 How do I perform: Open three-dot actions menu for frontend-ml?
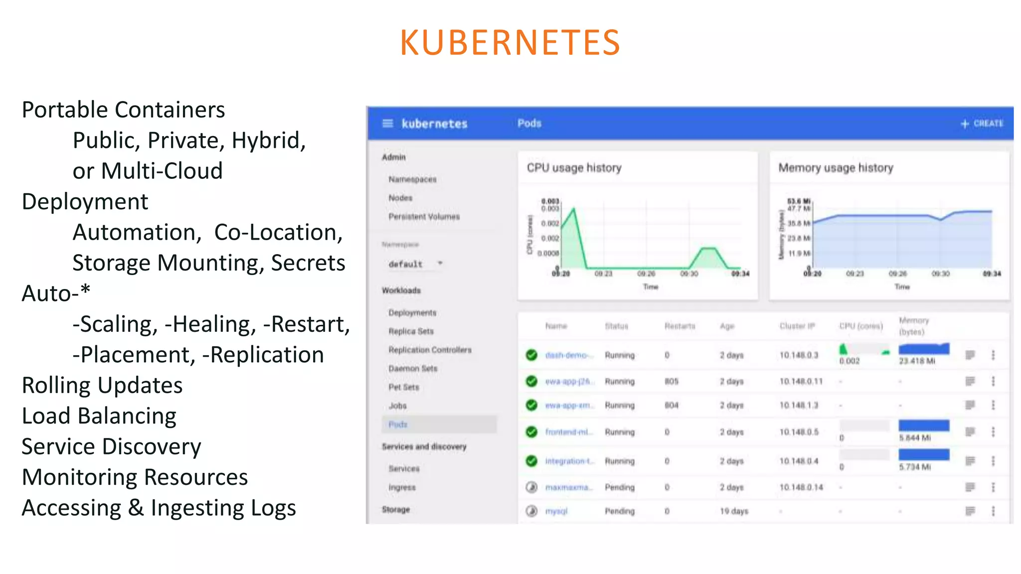point(993,431)
